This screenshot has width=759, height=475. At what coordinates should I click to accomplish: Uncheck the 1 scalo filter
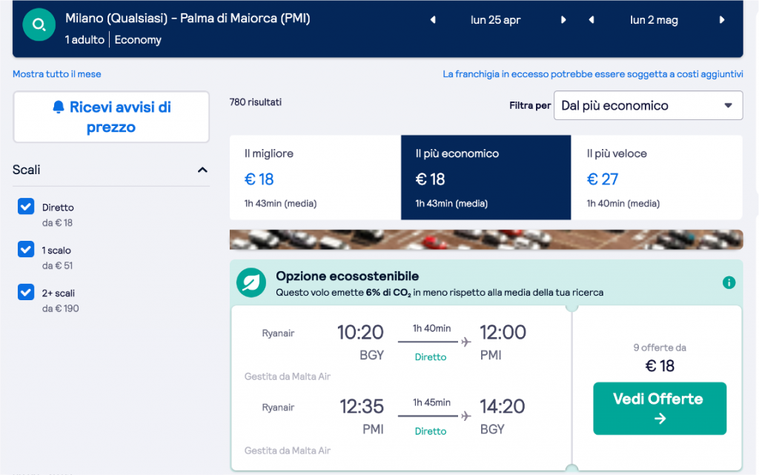26,250
